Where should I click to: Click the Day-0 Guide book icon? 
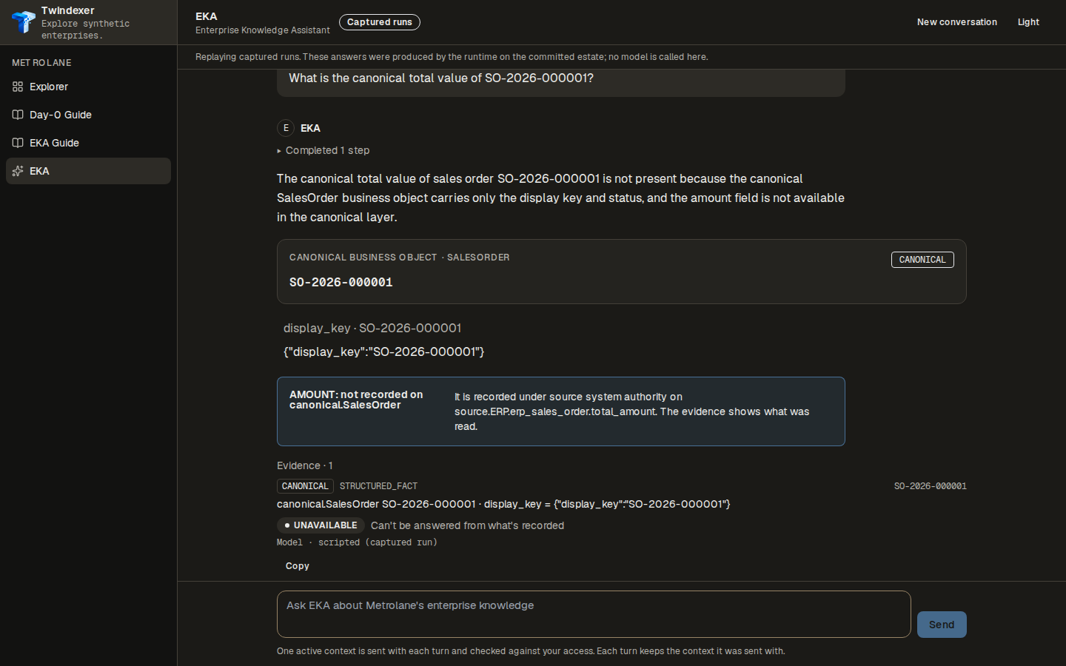(x=18, y=115)
